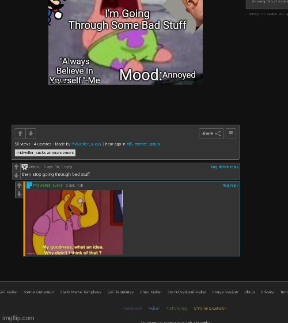Open the MS_memer_group stream link

143,144
